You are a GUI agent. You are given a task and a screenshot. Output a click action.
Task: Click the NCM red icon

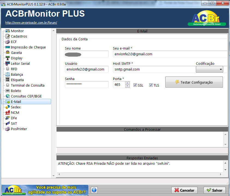coord(8,113)
